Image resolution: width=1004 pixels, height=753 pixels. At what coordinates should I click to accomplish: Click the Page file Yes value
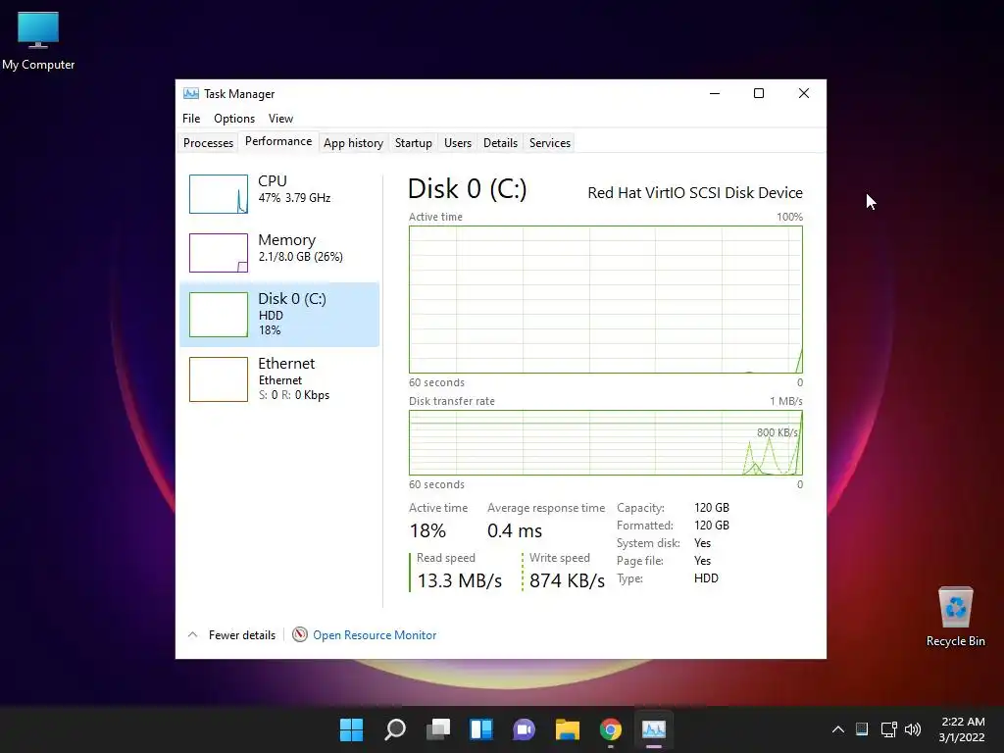pos(702,560)
